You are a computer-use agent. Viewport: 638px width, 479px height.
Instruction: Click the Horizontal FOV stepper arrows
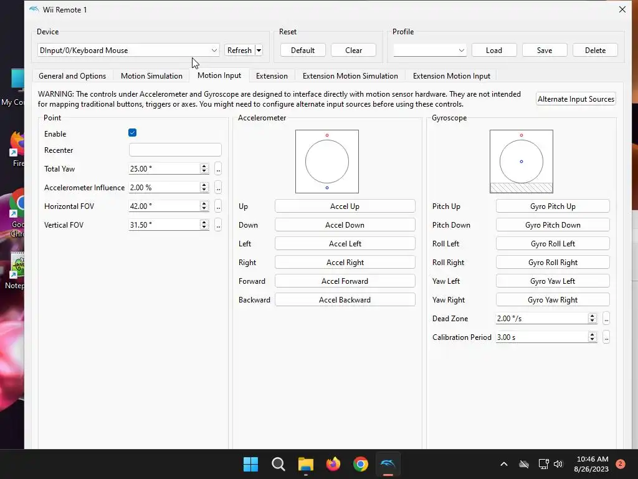coord(204,206)
